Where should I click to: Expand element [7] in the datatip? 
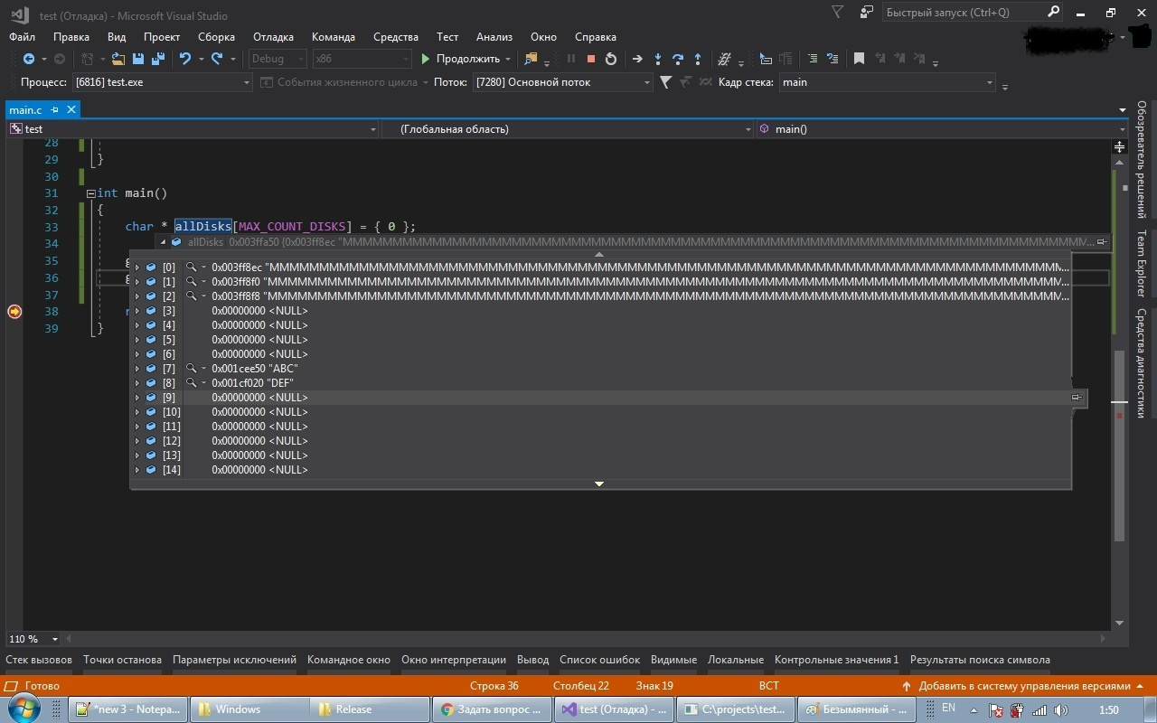(137, 369)
